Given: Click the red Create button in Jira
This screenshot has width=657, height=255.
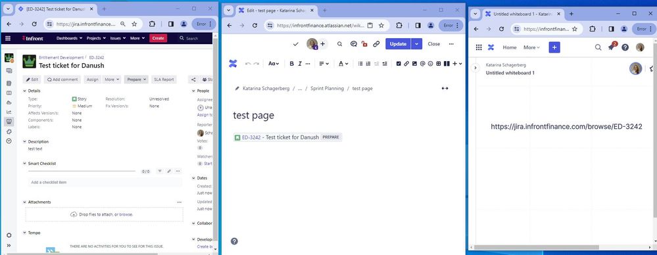Looking at the screenshot, I should 158,38.
